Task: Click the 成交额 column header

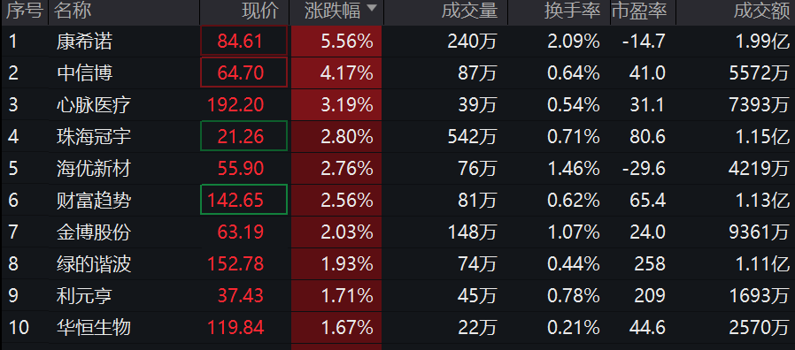Action: (x=761, y=11)
